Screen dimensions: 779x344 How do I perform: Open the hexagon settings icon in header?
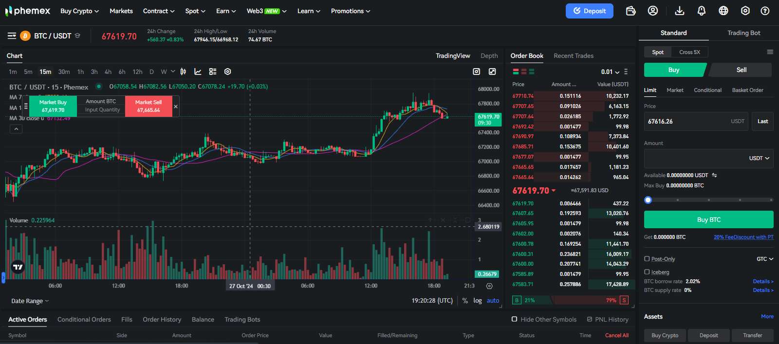[745, 11]
